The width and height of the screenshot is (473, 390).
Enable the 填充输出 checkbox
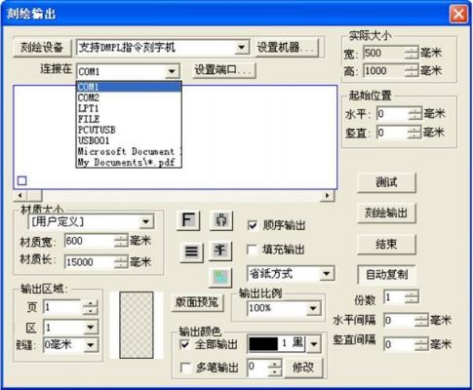pos(252,250)
